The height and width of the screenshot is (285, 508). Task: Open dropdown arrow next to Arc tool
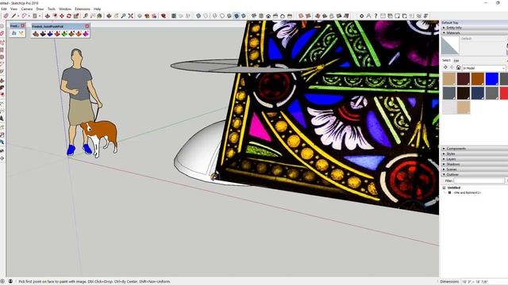(29, 16)
